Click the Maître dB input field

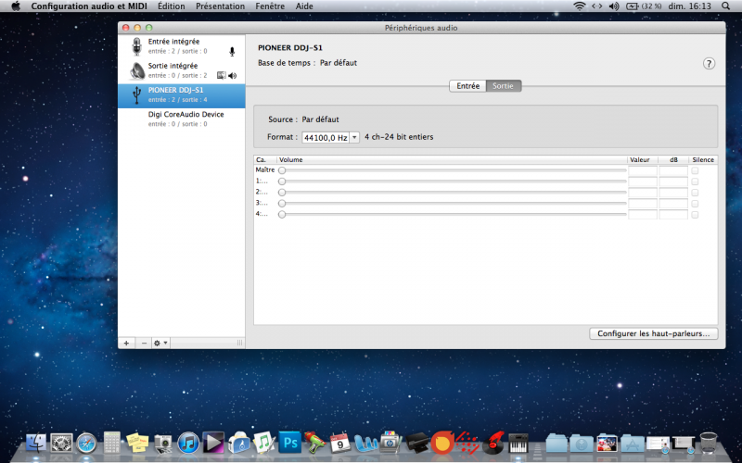coord(673,170)
